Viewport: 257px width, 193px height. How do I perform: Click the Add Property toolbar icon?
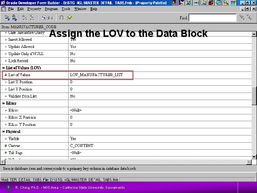pos(25,18)
